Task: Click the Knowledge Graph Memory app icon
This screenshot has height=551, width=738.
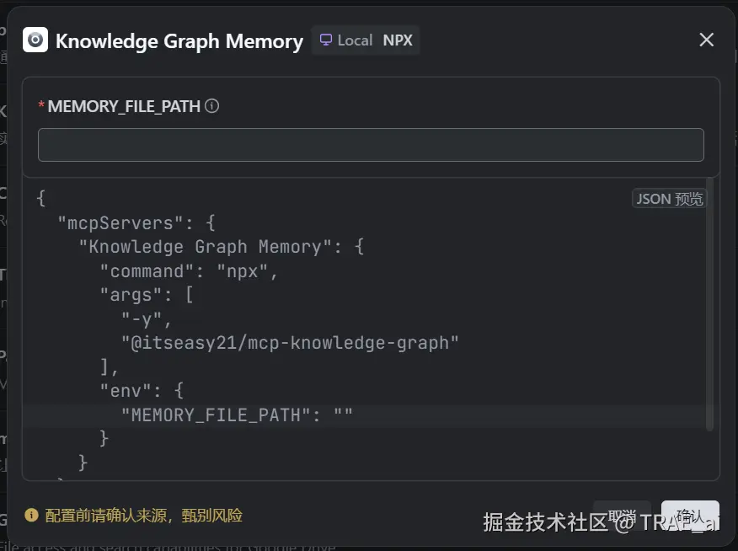Action: (x=35, y=40)
